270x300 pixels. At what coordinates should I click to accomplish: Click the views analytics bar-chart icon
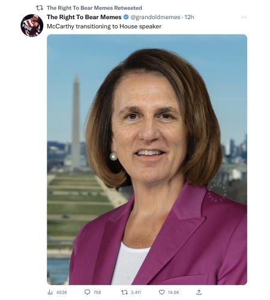pyautogui.click(x=50, y=292)
